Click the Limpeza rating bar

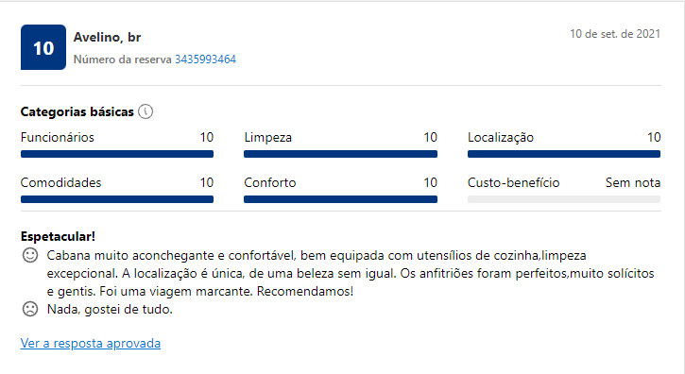[340, 154]
